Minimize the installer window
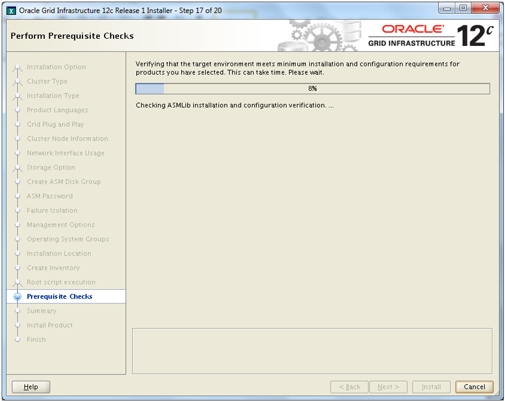 447,8
